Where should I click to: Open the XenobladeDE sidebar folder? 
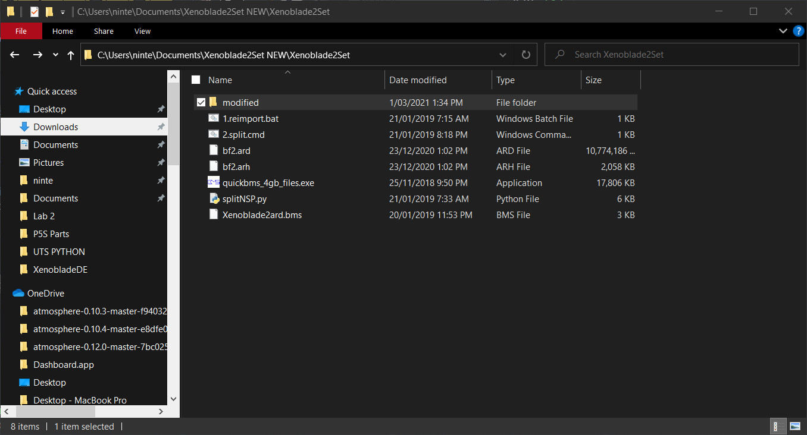coord(60,269)
